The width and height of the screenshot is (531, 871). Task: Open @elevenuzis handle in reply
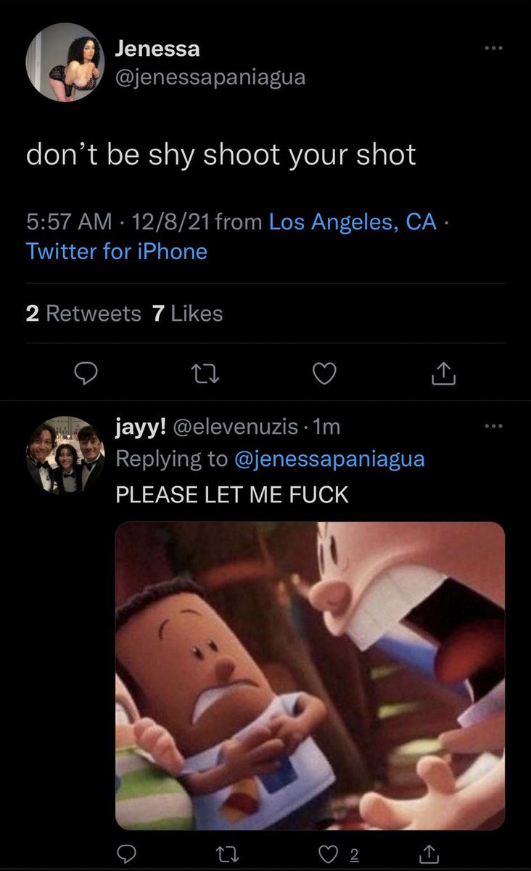(x=244, y=428)
